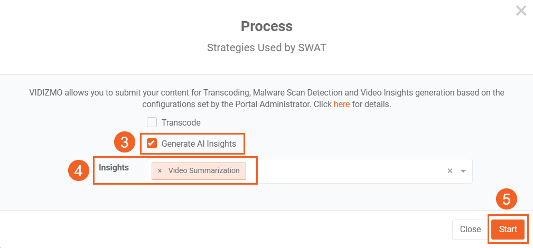The image size is (533, 248).
Task: Click the Transcode label text
Action: click(181, 122)
